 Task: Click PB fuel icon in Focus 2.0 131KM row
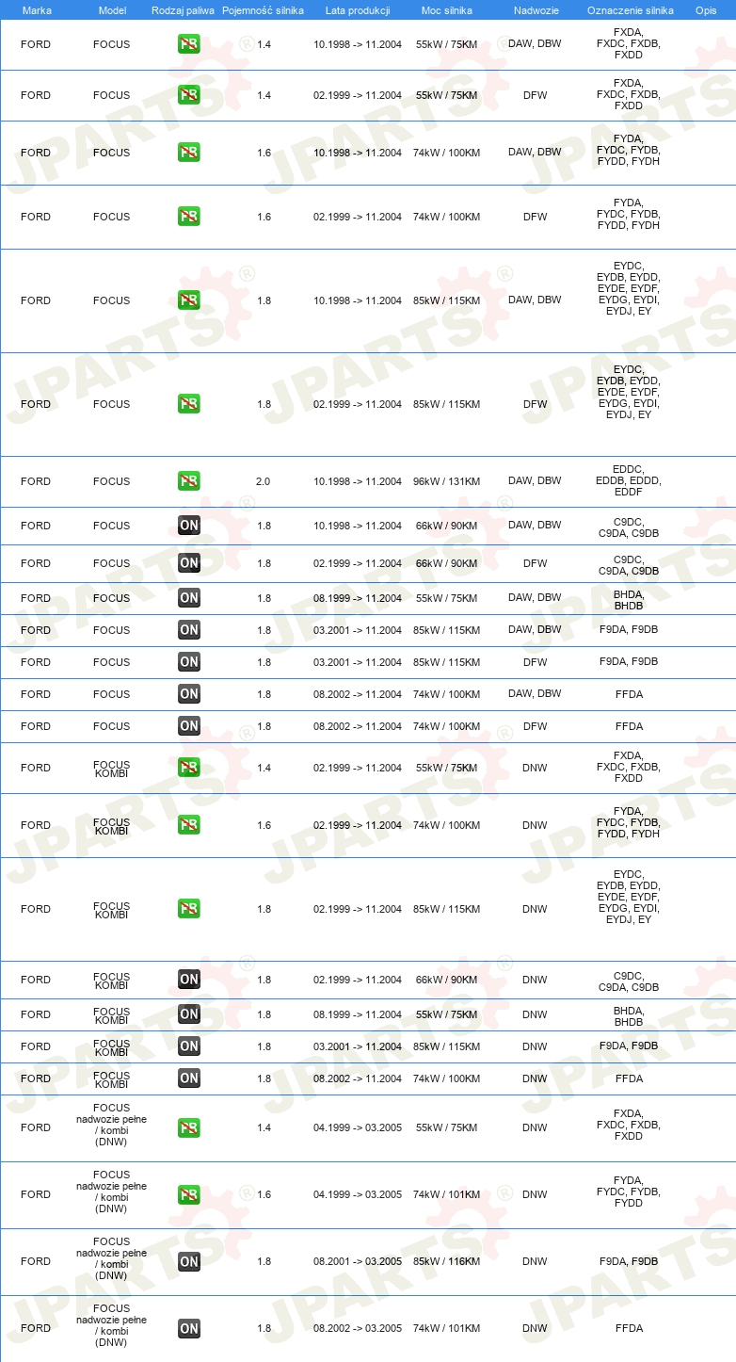(x=189, y=481)
